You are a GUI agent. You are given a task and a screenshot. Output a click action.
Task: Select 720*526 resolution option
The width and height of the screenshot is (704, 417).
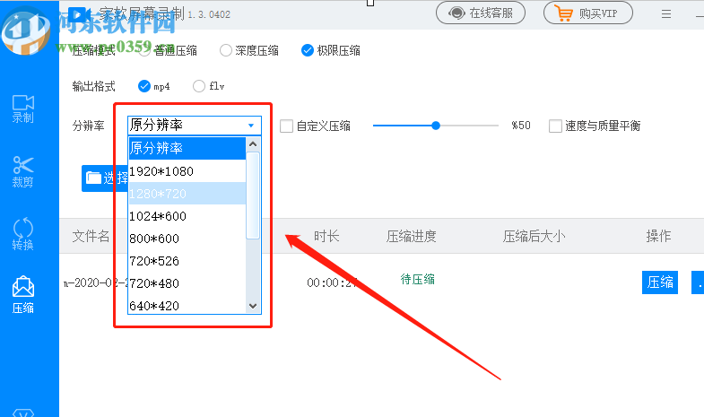point(187,261)
